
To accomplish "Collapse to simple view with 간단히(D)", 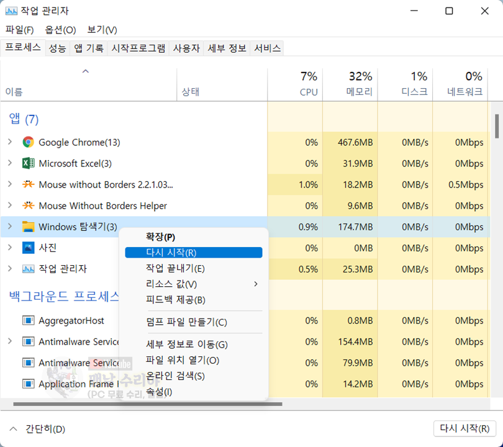I will click(x=37, y=429).
